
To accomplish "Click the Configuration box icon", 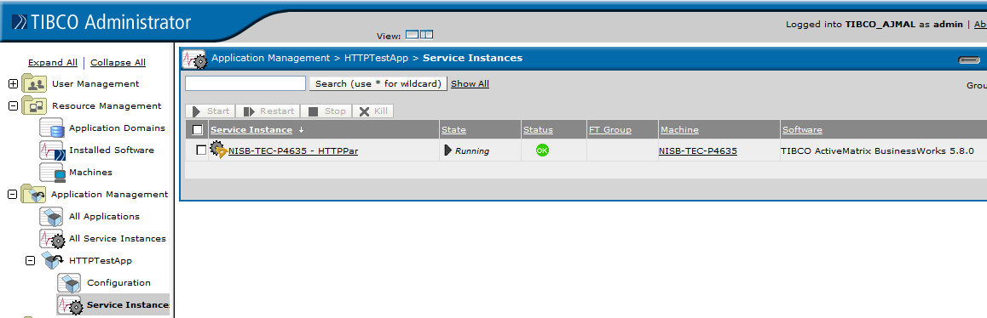I will pos(69,283).
